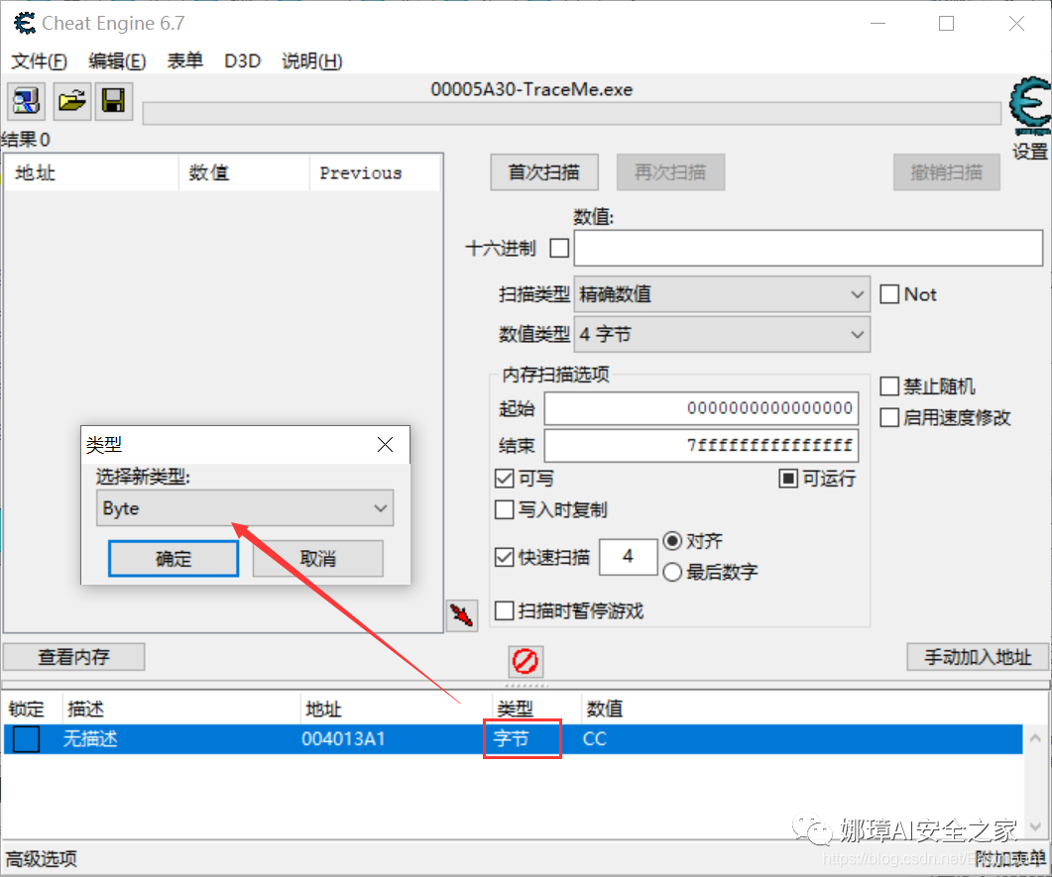Open the 编辑(E) menu
The height and width of the screenshot is (877, 1052).
tap(117, 61)
